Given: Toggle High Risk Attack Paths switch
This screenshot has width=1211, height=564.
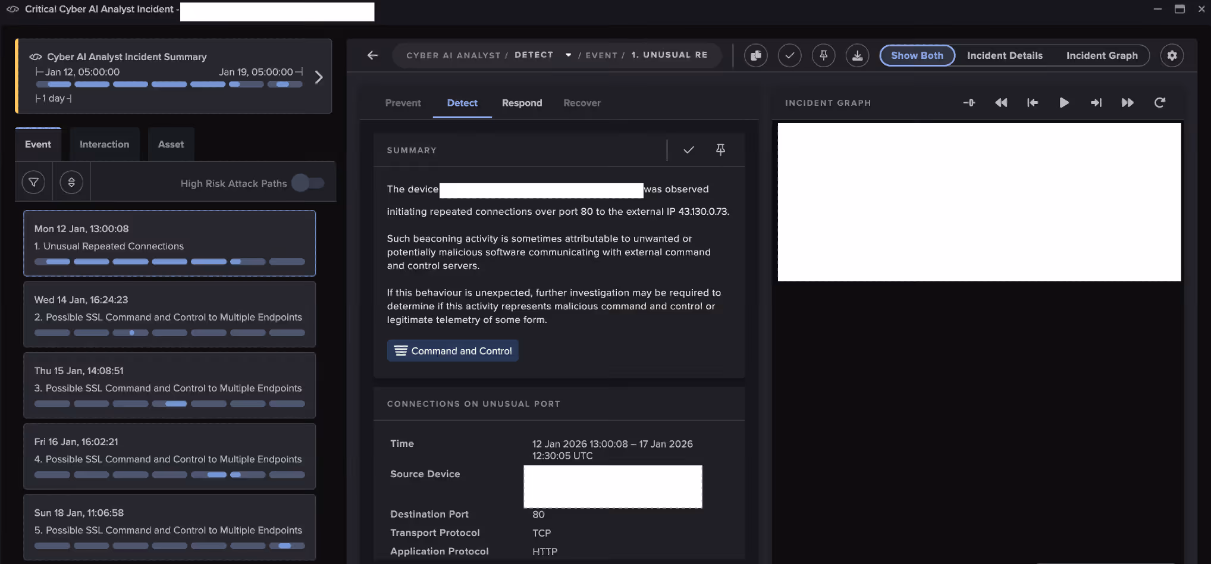Looking at the screenshot, I should tap(308, 183).
